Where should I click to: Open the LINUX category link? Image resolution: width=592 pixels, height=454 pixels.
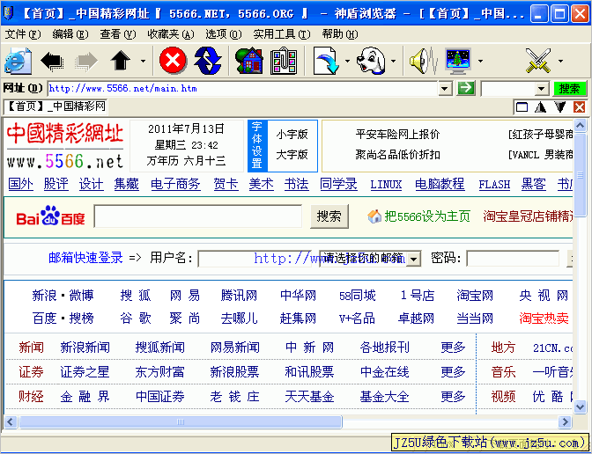(x=386, y=185)
